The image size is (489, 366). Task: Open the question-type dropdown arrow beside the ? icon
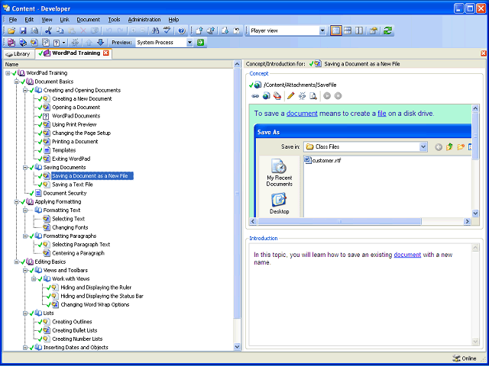pyautogui.click(x=64, y=43)
